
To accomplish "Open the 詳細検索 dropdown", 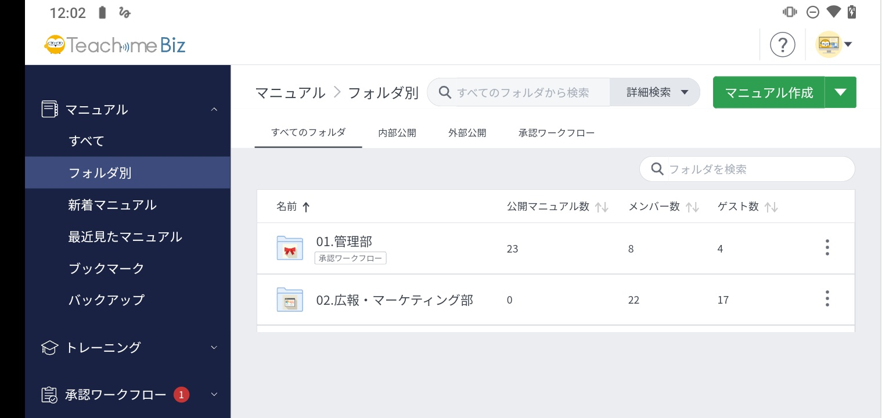I will (656, 92).
